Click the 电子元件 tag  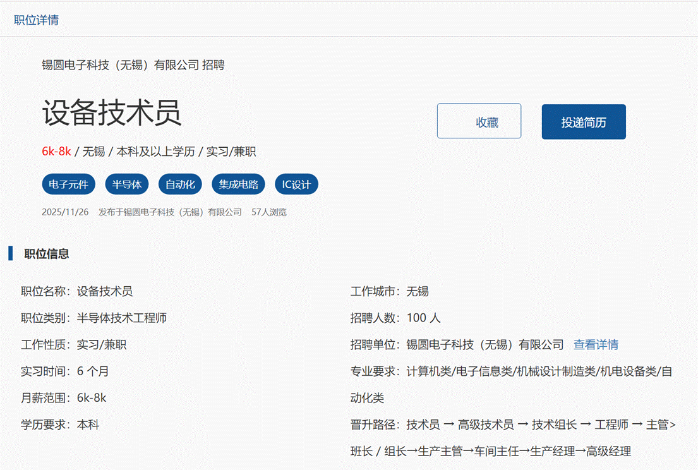68,185
